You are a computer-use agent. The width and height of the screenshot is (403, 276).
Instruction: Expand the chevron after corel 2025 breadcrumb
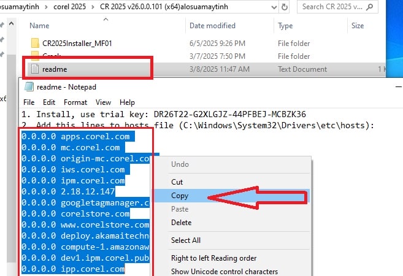(93, 7)
